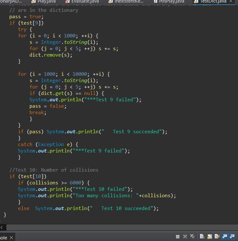Click the horizontal scrollbar left arrow
Viewport: 238px width, 241px height.
[2, 228]
